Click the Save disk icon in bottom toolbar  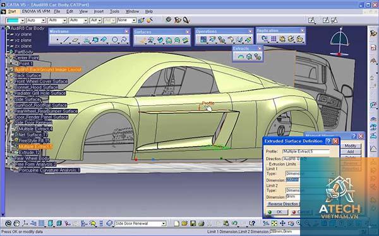(193, 223)
